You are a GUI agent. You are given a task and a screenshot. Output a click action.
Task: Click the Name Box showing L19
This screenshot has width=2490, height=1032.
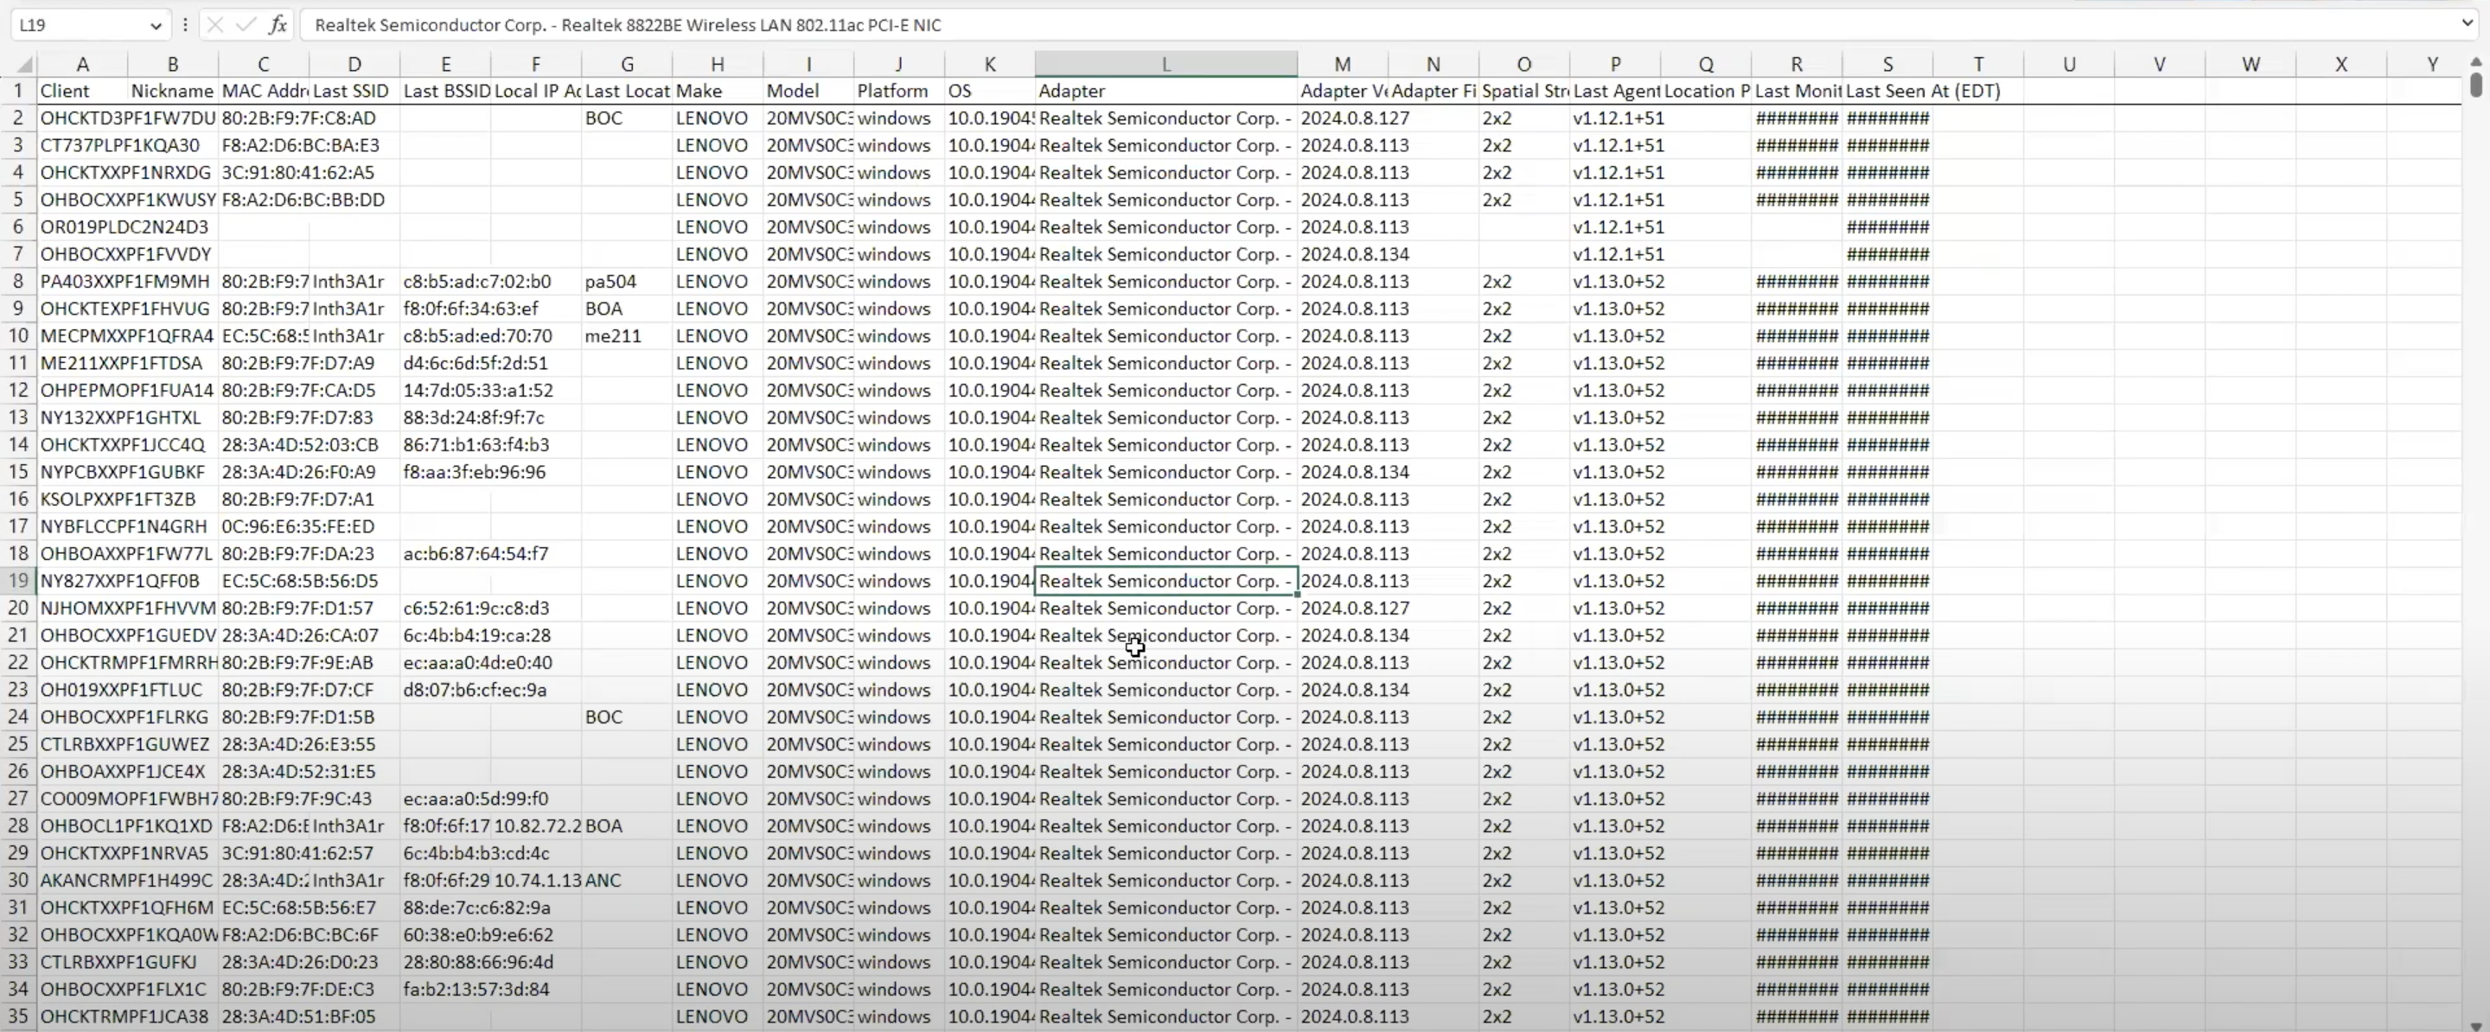click(x=77, y=25)
